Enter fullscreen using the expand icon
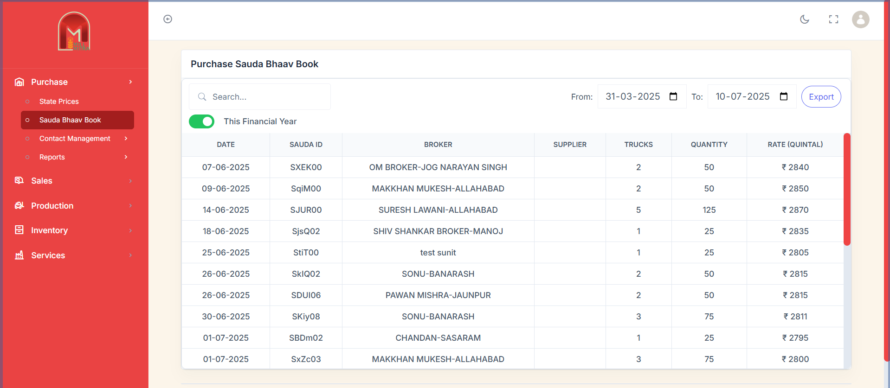 pos(833,19)
